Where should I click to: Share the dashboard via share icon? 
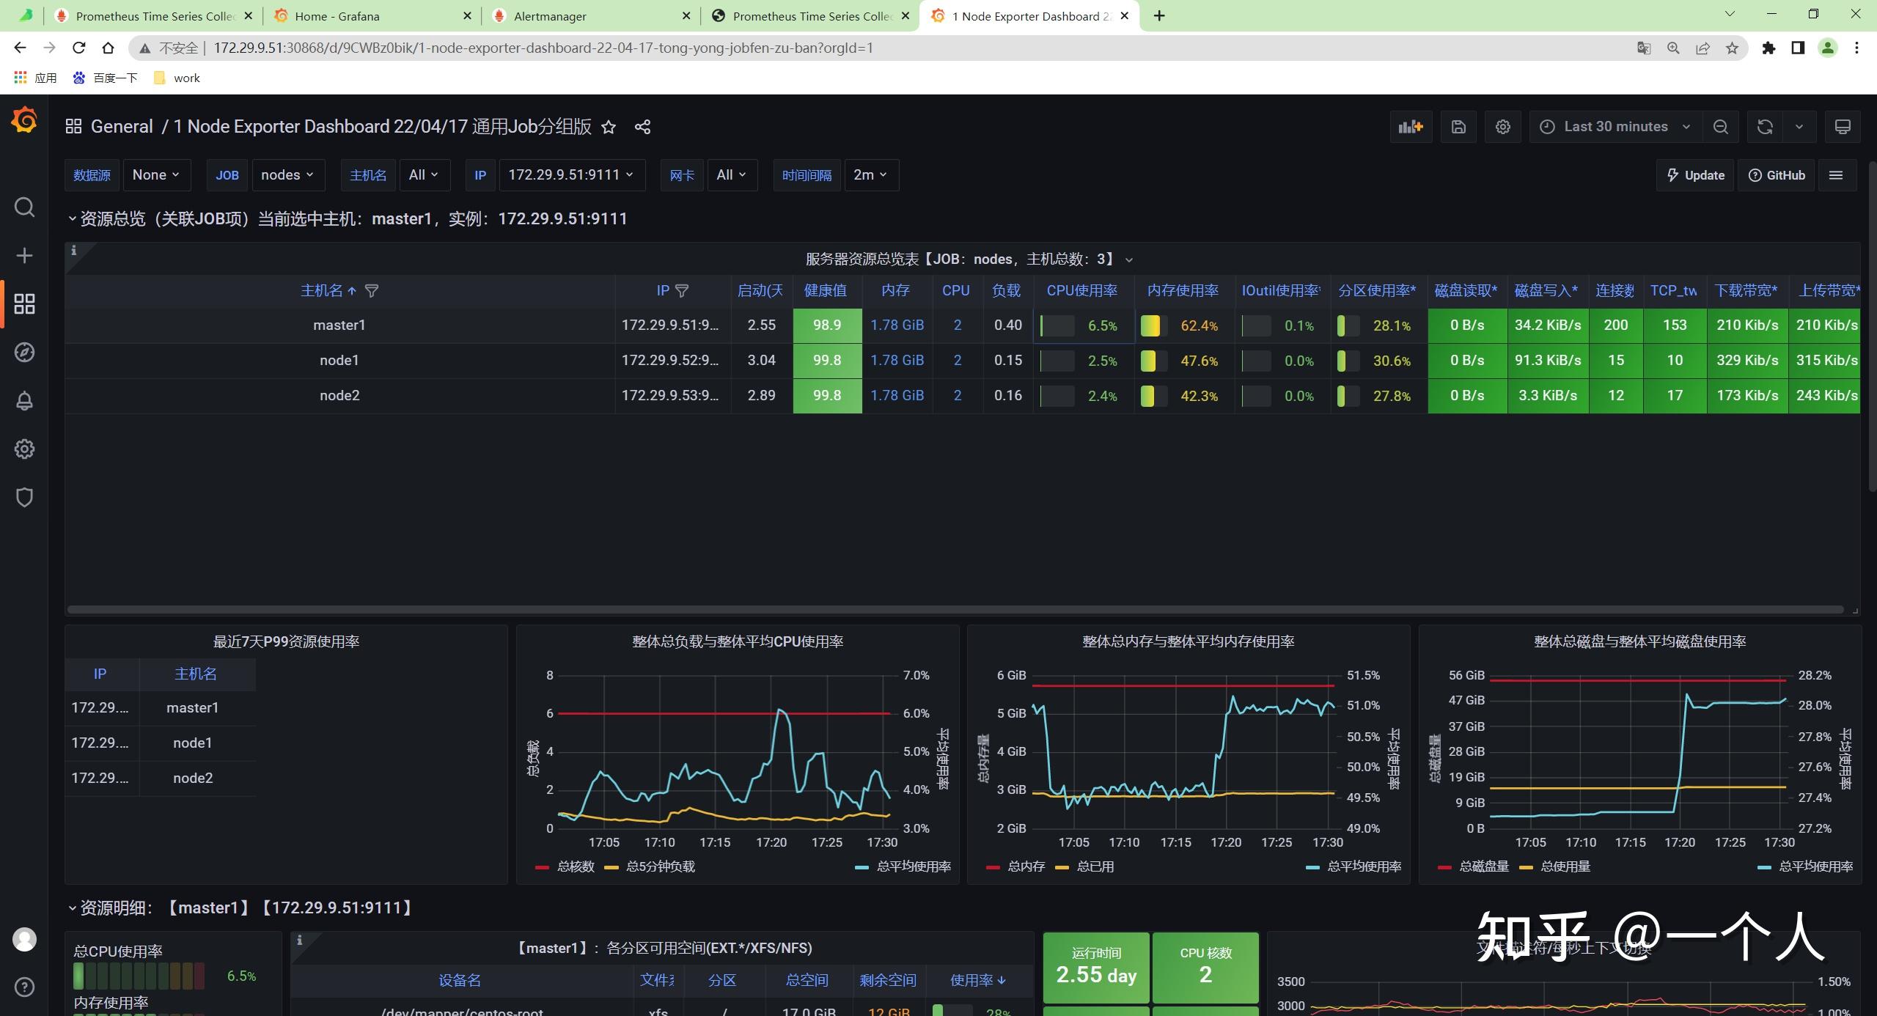642,127
